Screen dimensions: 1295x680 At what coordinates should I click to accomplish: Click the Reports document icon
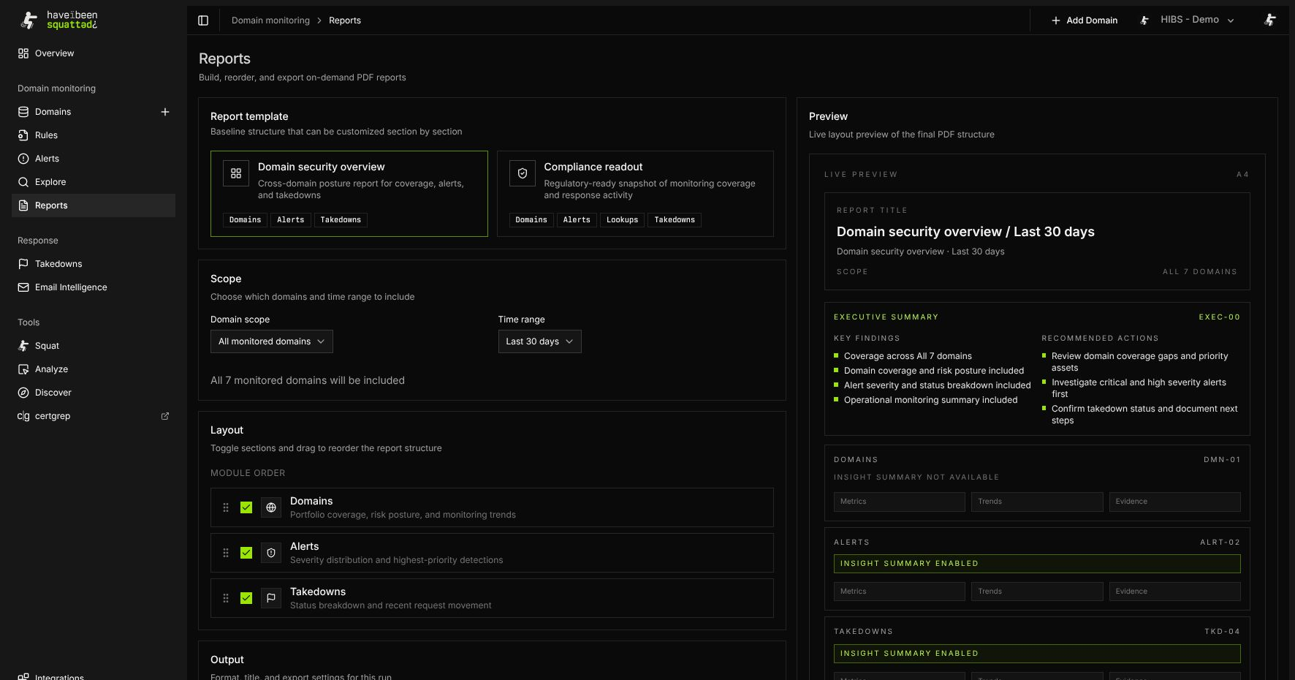pos(23,205)
